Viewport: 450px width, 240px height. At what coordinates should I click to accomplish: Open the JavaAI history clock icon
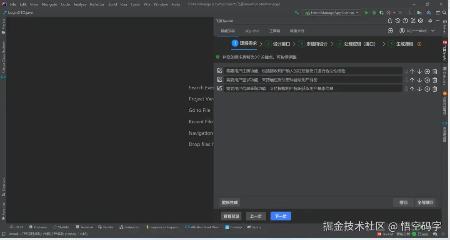pyautogui.click(x=397, y=21)
